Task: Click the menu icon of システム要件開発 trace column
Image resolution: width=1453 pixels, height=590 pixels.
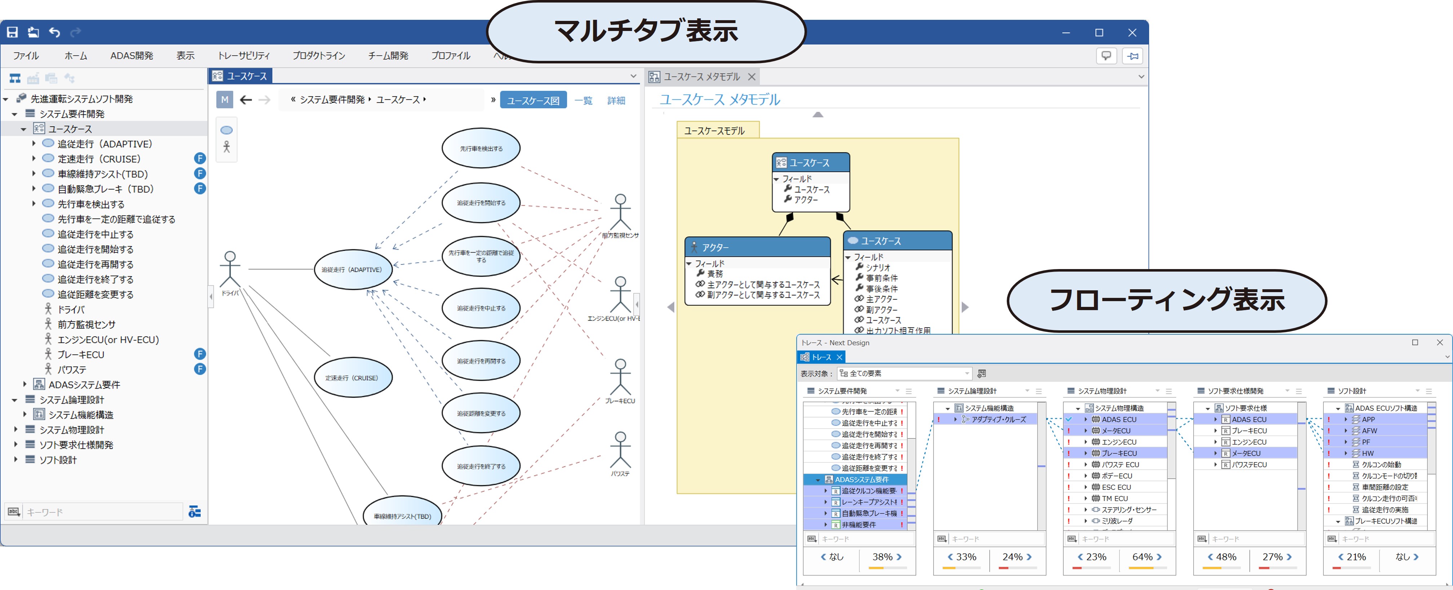Action: pos(909,391)
